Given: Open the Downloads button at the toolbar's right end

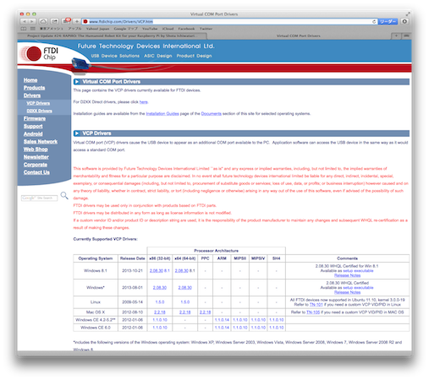Looking at the screenshot, I should tap(404, 21).
